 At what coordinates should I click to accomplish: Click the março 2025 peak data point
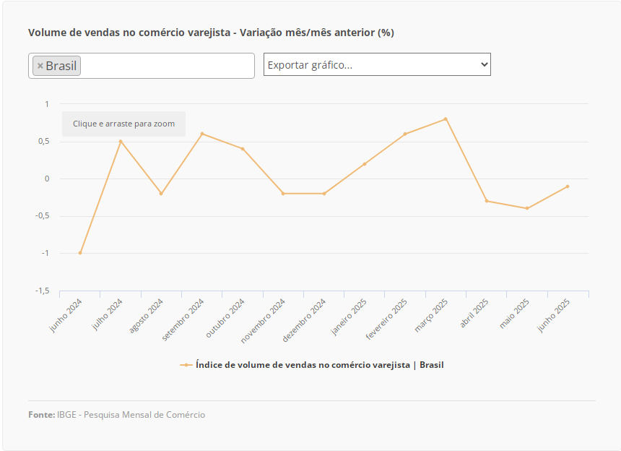[446, 119]
